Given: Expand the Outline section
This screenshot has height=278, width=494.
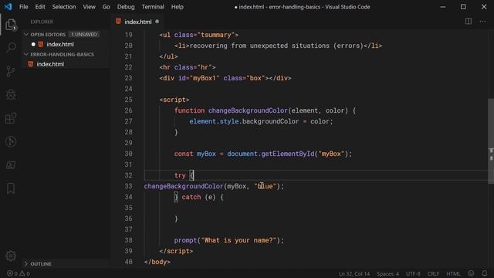Looking at the screenshot, I should click(26, 263).
